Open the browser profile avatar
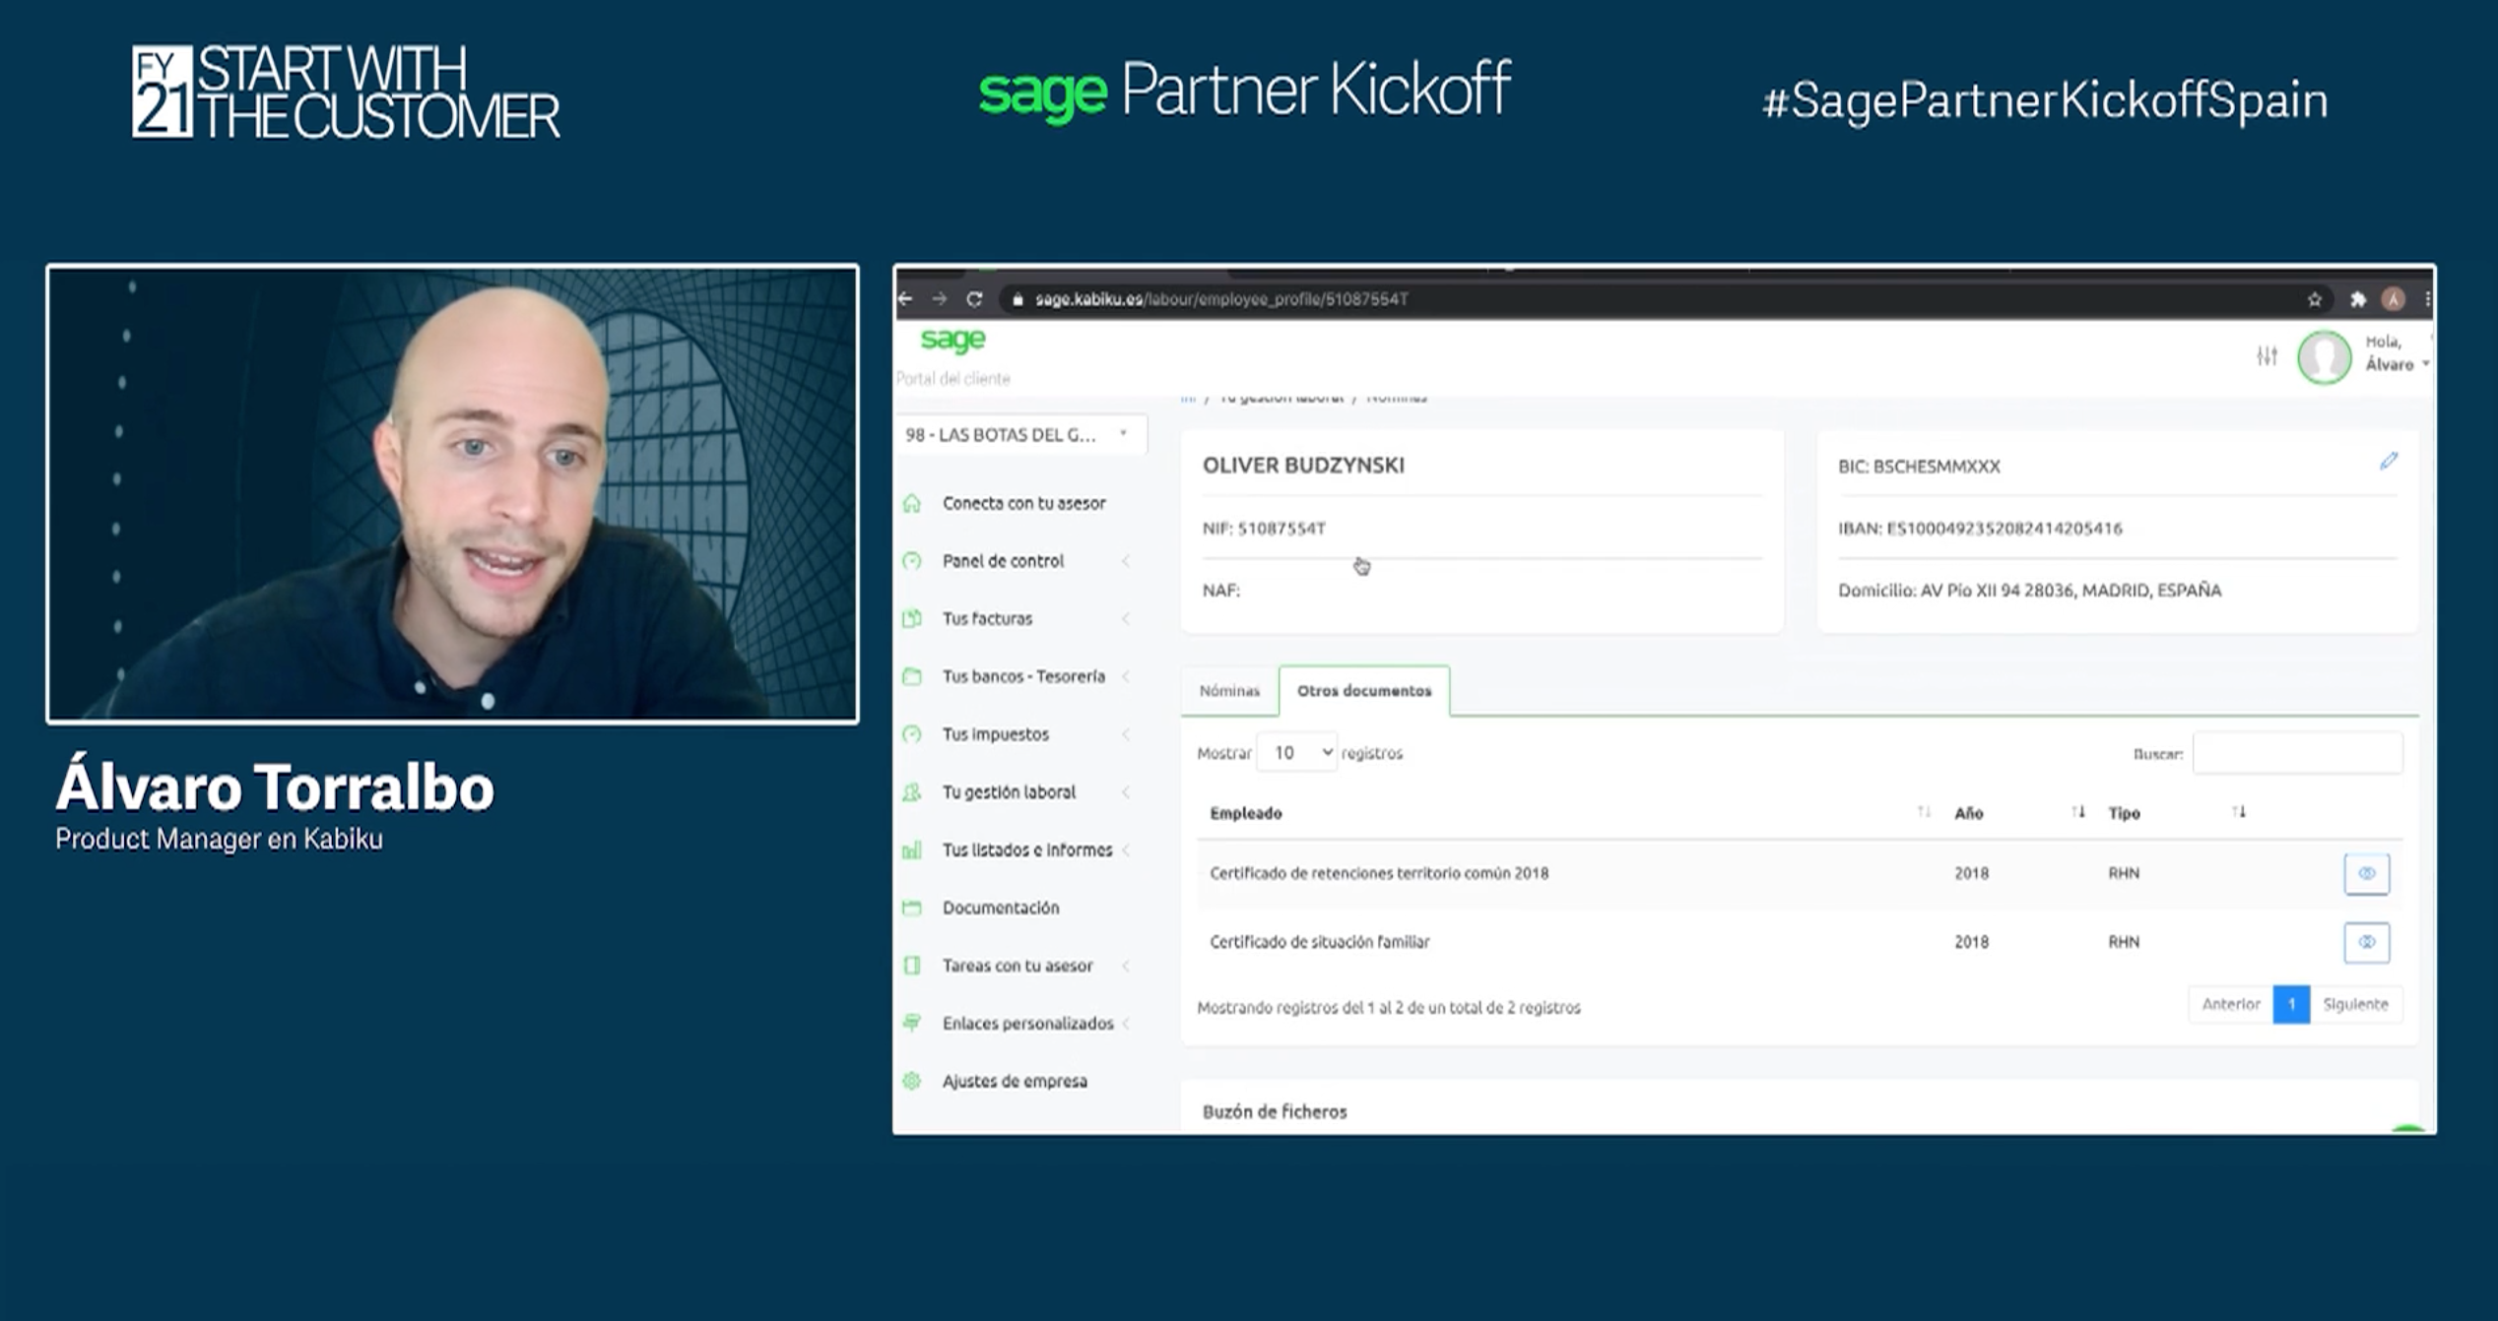The width and height of the screenshot is (2498, 1321). click(2393, 299)
